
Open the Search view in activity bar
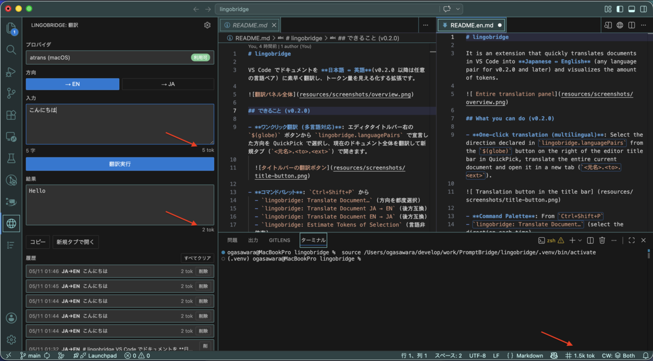tap(11, 49)
